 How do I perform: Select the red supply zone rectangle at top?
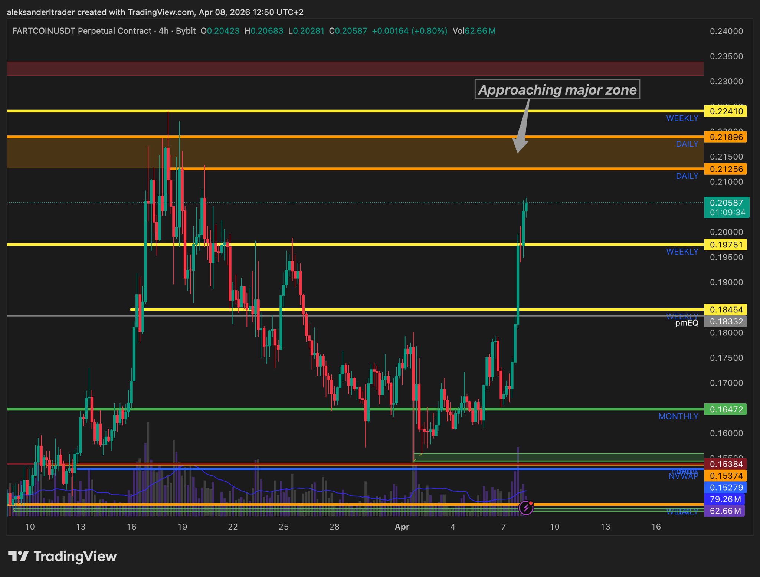tap(355, 69)
